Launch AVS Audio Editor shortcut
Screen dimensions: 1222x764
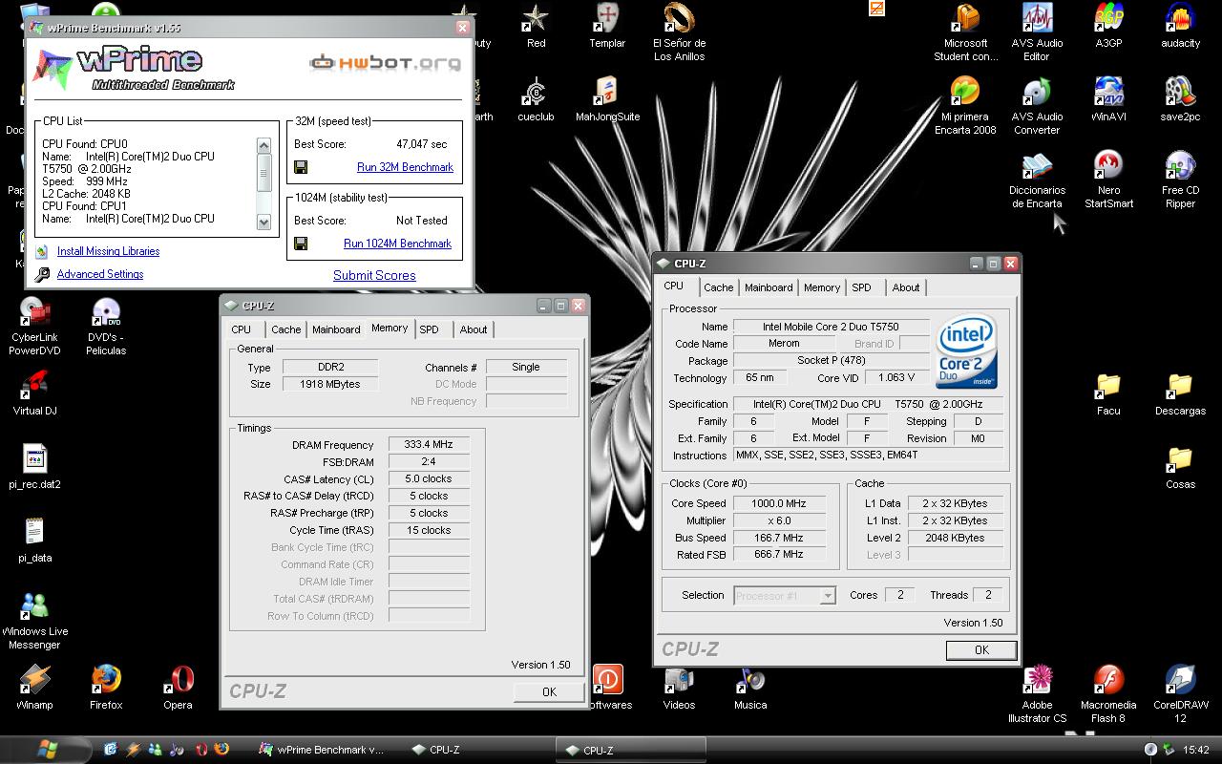click(x=1037, y=32)
